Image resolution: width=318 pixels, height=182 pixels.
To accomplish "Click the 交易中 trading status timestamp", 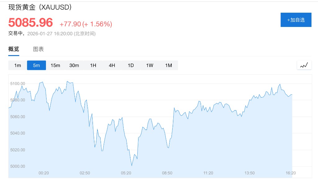I will click(x=52, y=33).
